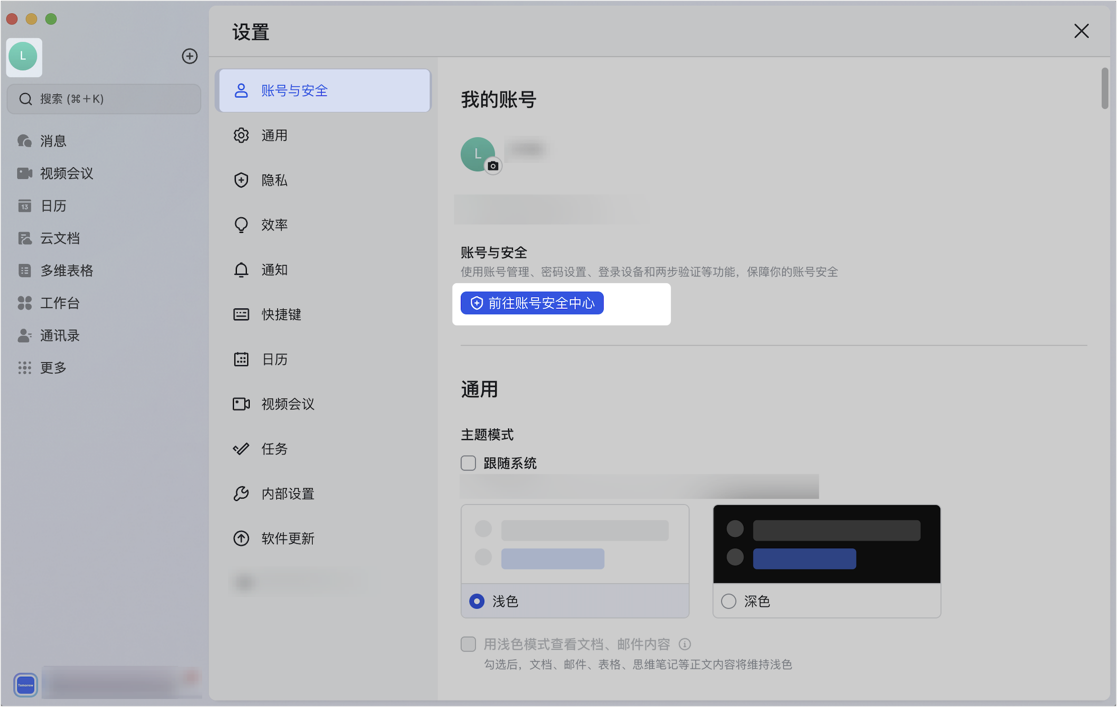Switch to the 通用 settings tab
Viewport: 1117px width, 707px height.
tap(274, 135)
